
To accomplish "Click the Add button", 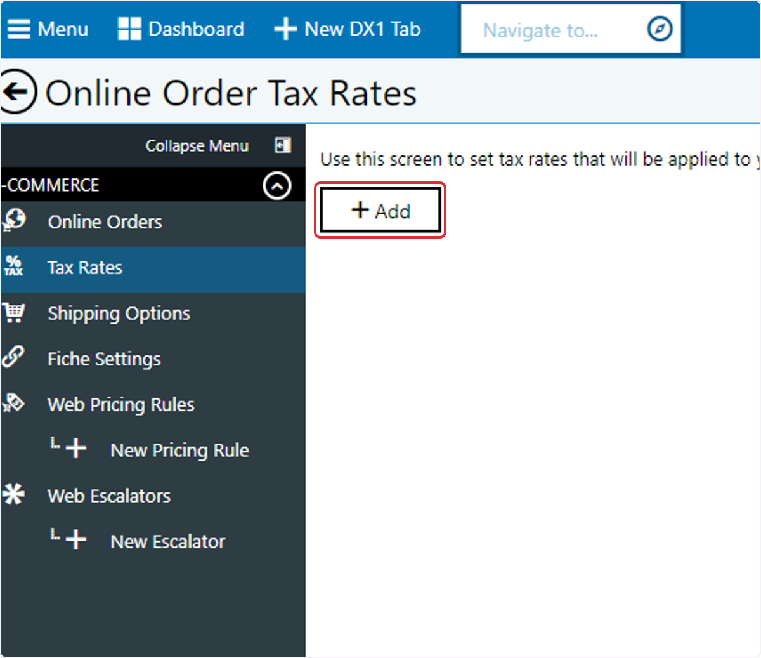I will coord(380,211).
